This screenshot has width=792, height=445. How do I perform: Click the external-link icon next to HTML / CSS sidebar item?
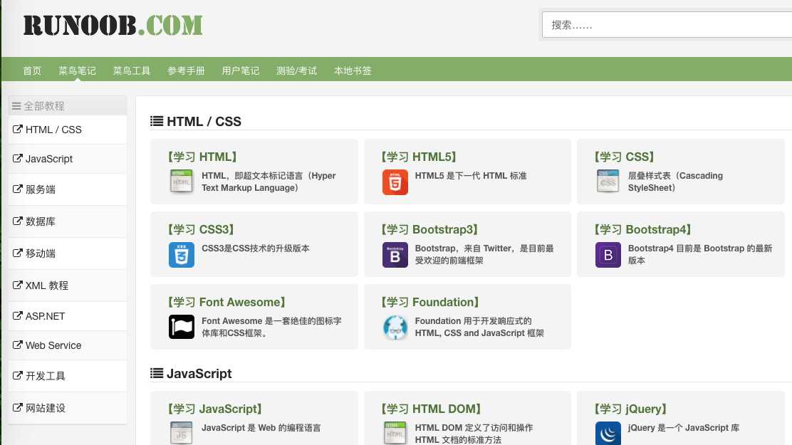[18, 130]
